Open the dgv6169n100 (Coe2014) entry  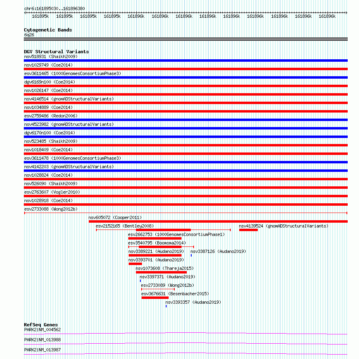pos(50,82)
